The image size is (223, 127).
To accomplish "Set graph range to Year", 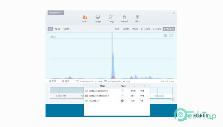I will click(117, 29).
